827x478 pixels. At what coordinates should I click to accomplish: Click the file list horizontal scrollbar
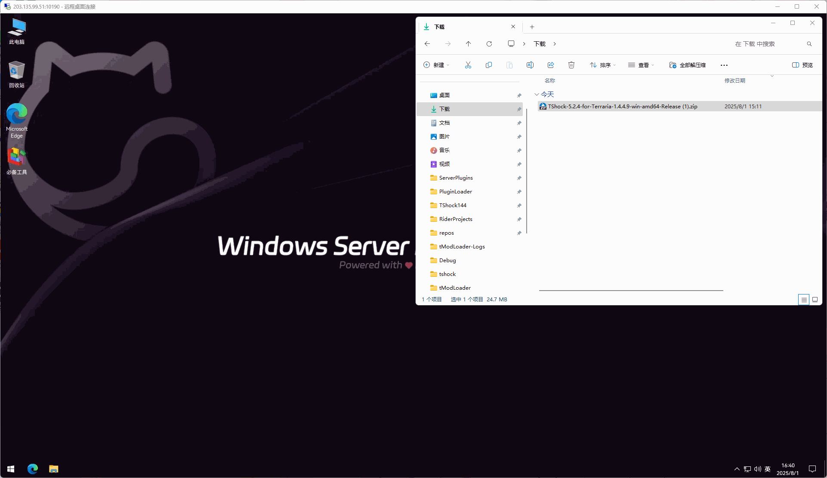click(x=631, y=291)
